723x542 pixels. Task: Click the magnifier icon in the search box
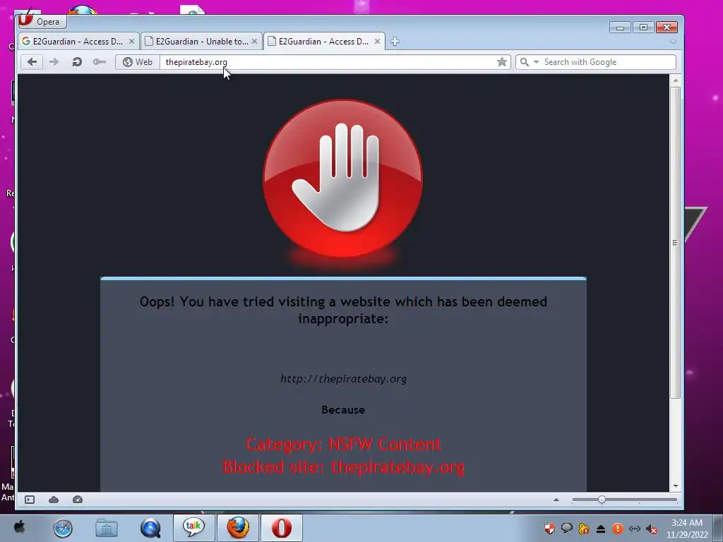525,62
